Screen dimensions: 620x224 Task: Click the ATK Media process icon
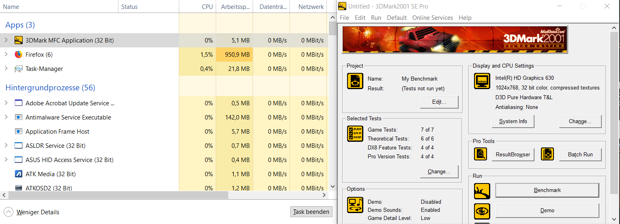tap(18, 174)
